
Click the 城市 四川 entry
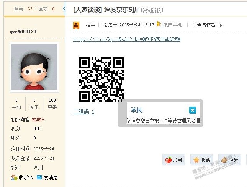click(27, 167)
